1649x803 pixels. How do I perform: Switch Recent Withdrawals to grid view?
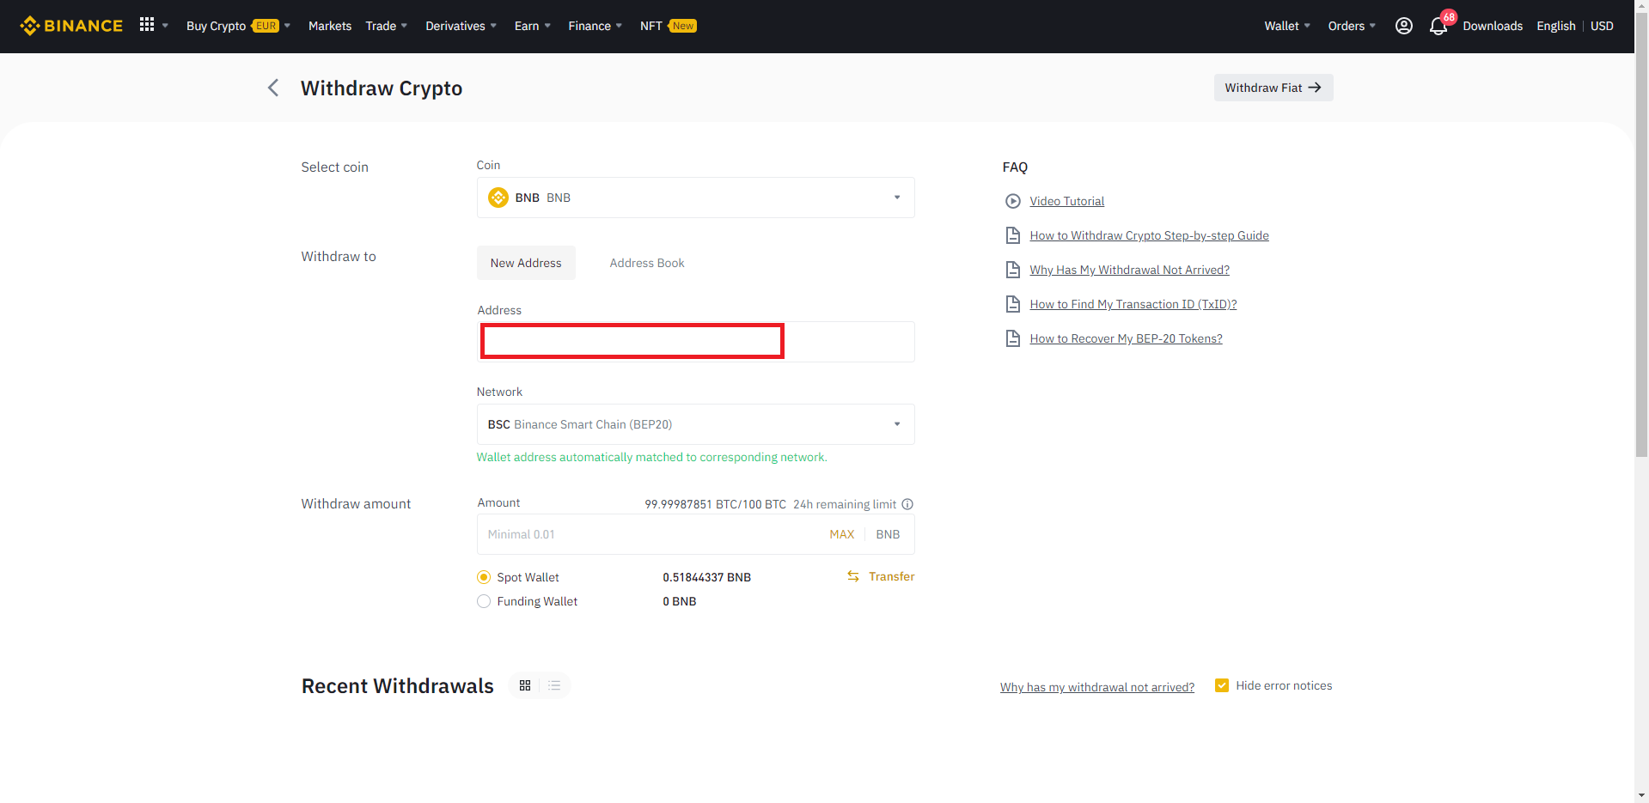click(x=525, y=685)
